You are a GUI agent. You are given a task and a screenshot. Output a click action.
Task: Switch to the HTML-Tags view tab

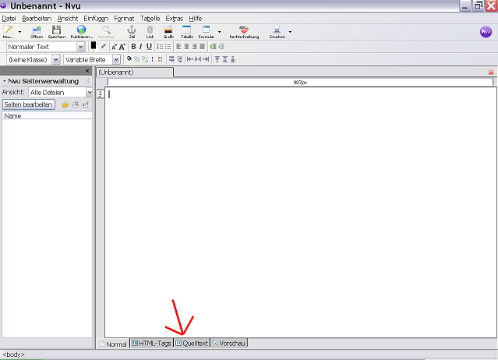coord(151,344)
